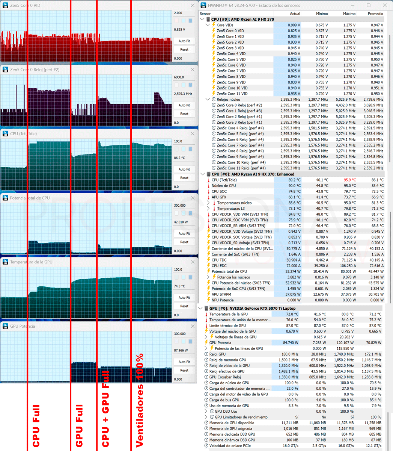
Task: Expand Potencia de las líneas de GPU
Action: pos(206,348)
